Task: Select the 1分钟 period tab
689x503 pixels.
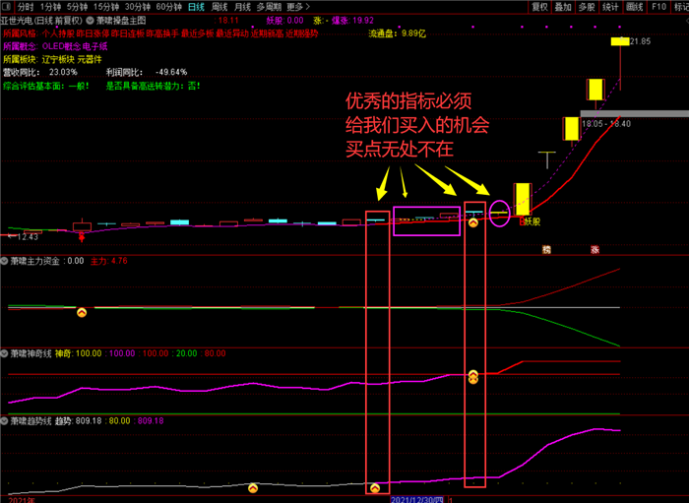Action: 50,7
